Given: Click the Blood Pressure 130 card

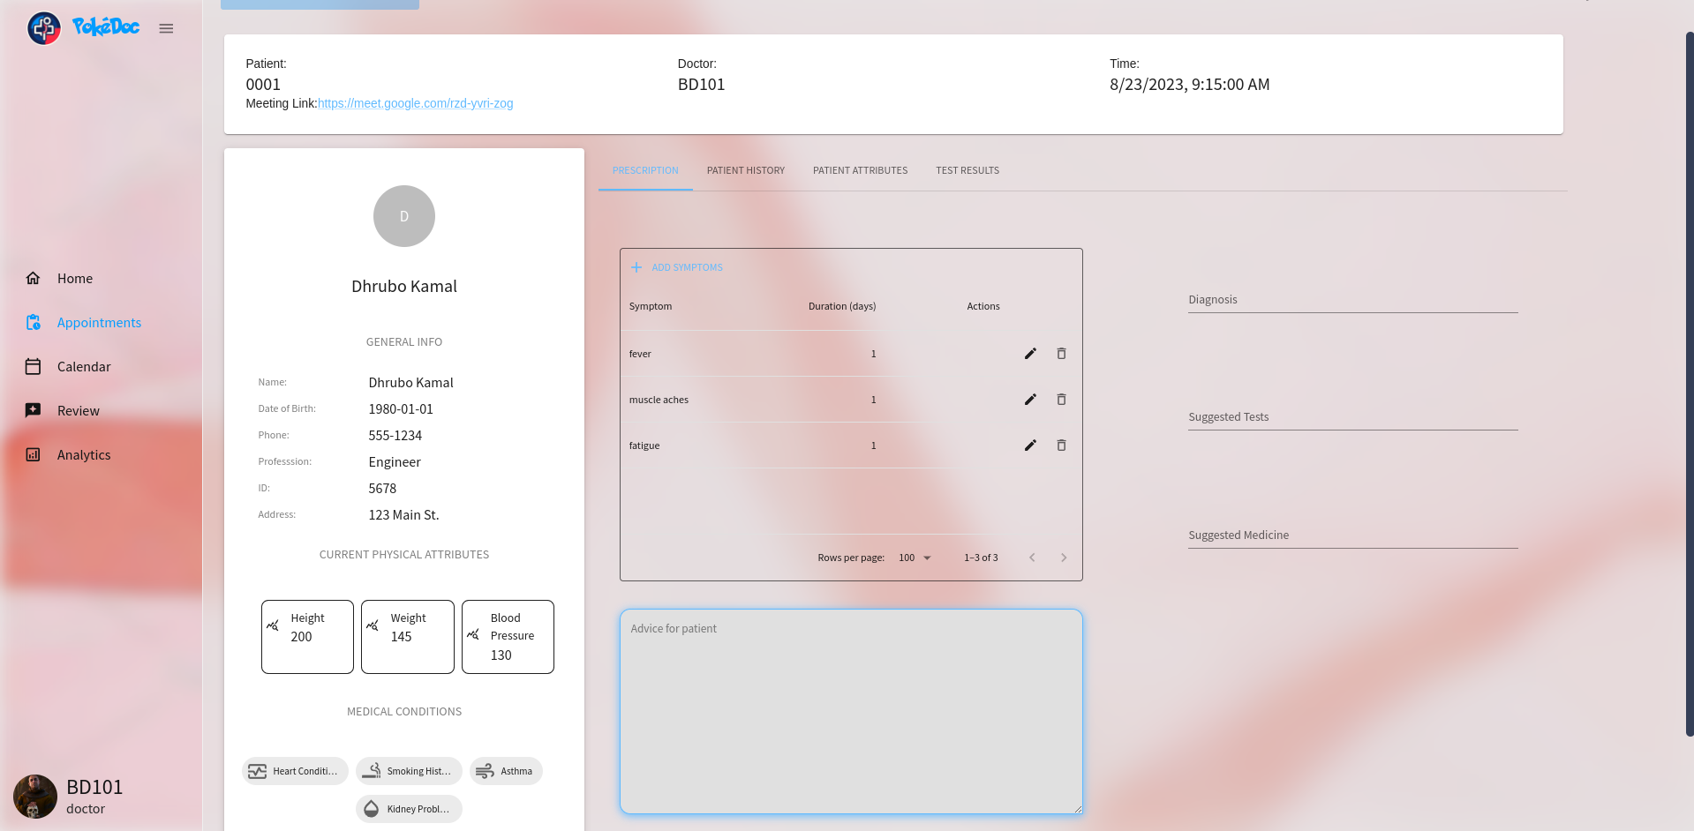Looking at the screenshot, I should point(508,637).
